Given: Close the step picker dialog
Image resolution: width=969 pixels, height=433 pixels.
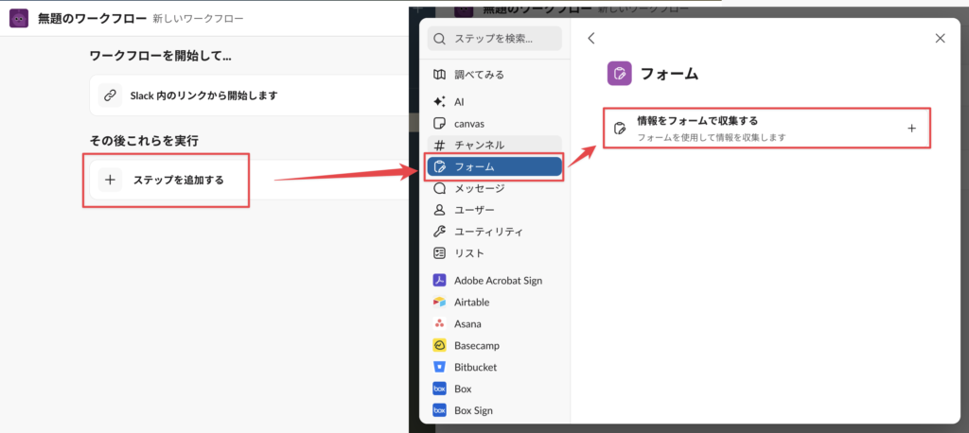Looking at the screenshot, I should point(940,39).
